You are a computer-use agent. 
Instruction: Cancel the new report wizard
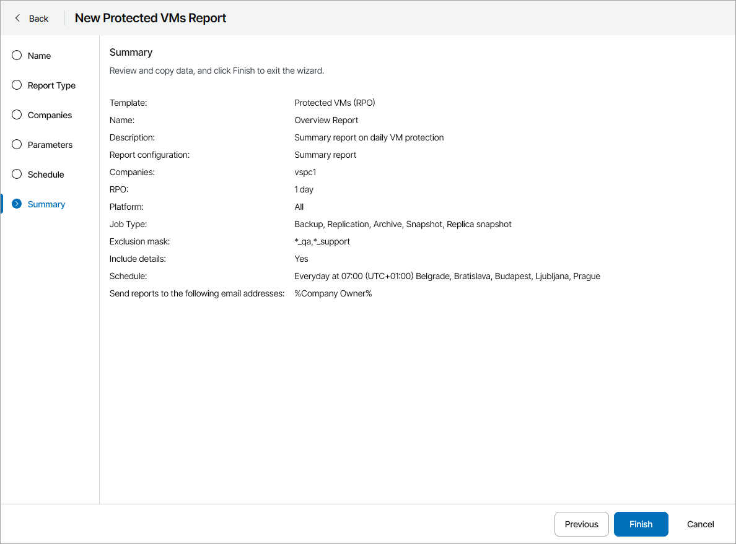[x=700, y=524]
